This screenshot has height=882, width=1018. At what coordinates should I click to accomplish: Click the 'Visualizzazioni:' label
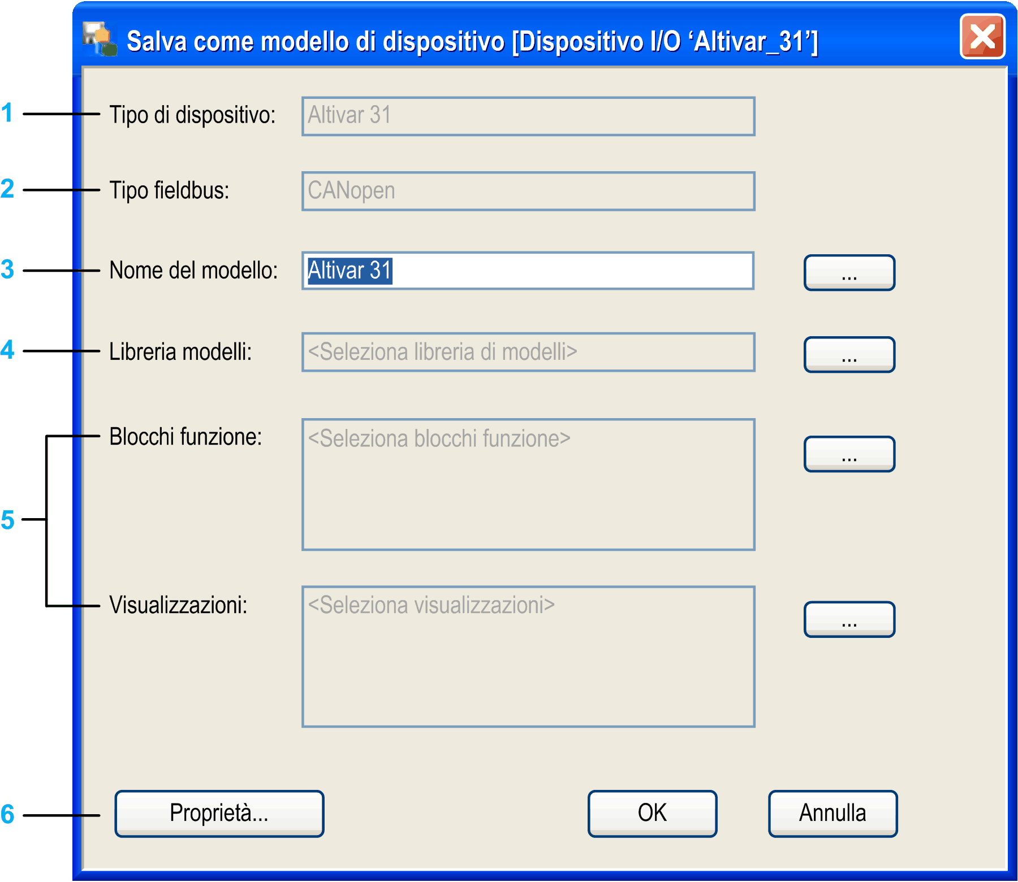(x=178, y=605)
